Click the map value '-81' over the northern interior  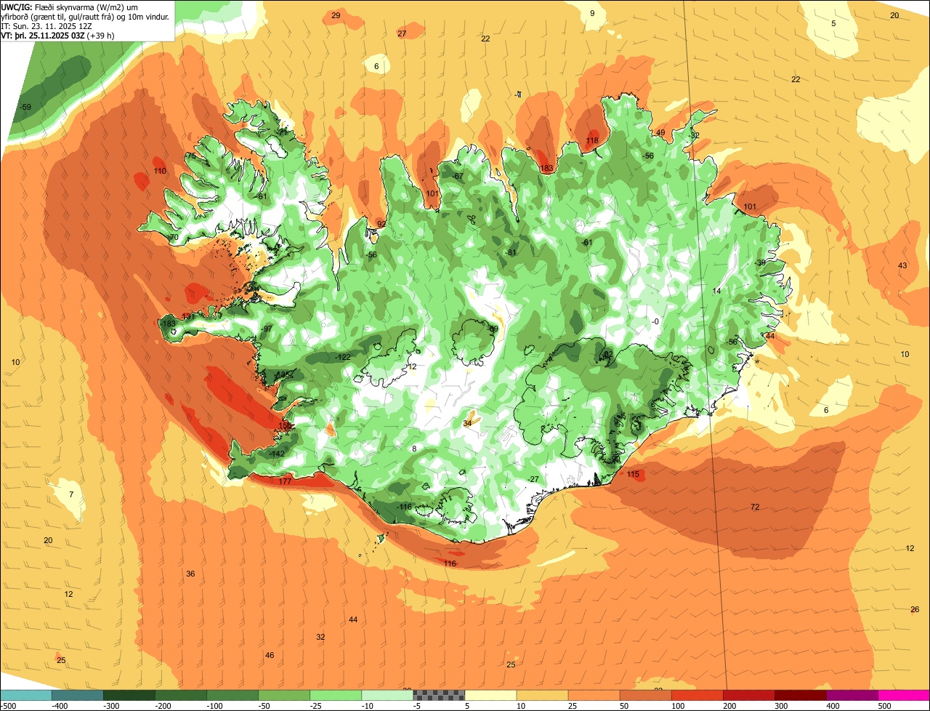point(511,253)
